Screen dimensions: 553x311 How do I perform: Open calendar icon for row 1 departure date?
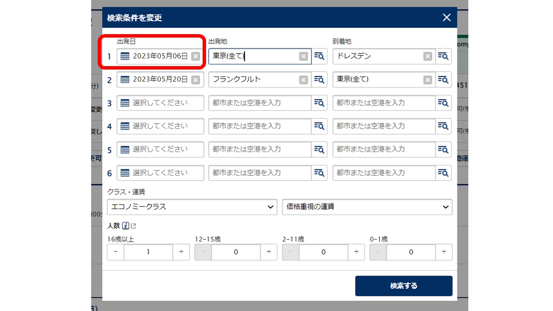[x=125, y=56]
